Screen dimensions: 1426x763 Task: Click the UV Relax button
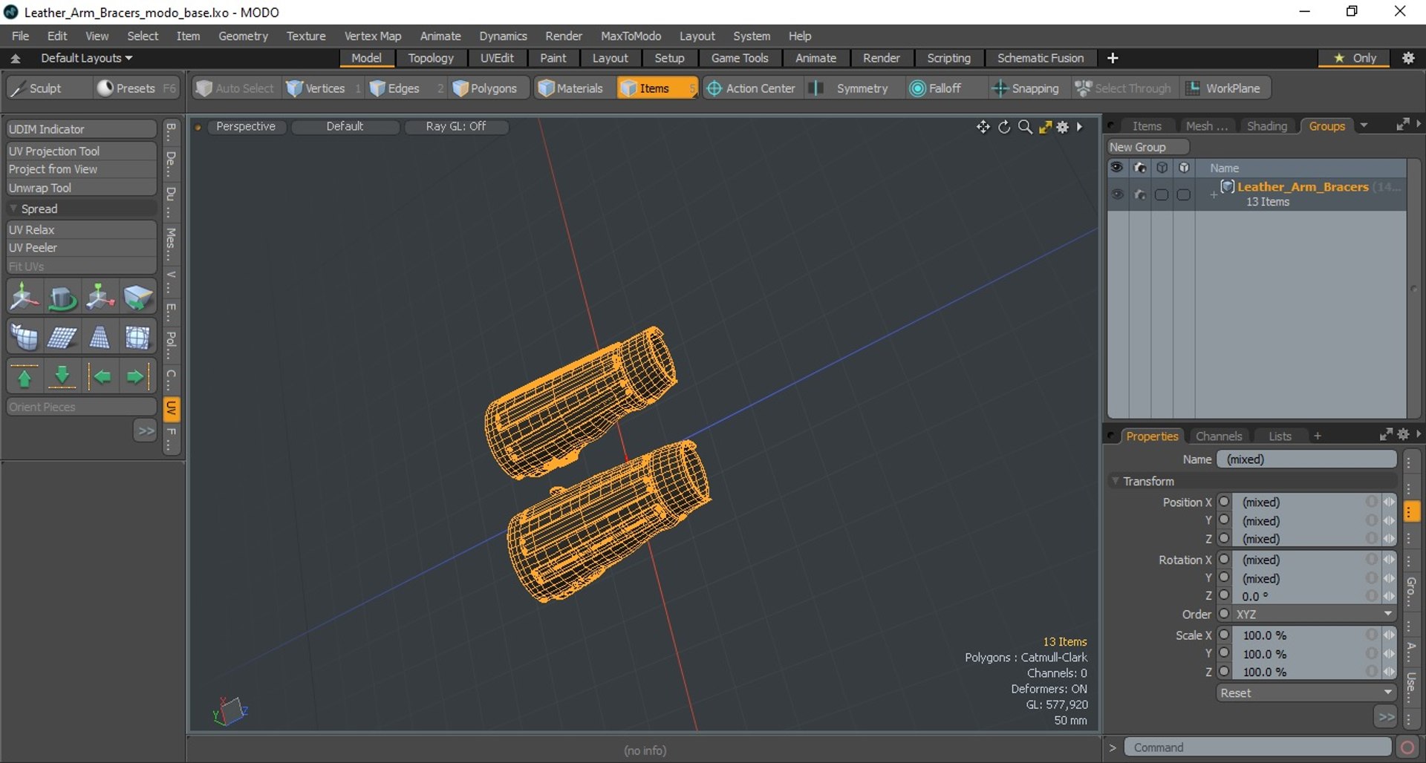(x=81, y=229)
